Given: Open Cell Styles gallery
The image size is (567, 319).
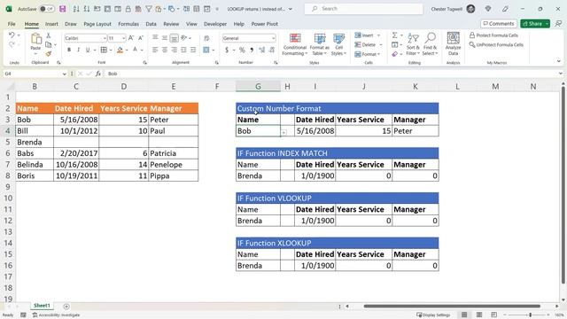Looking at the screenshot, I should [x=338, y=44].
